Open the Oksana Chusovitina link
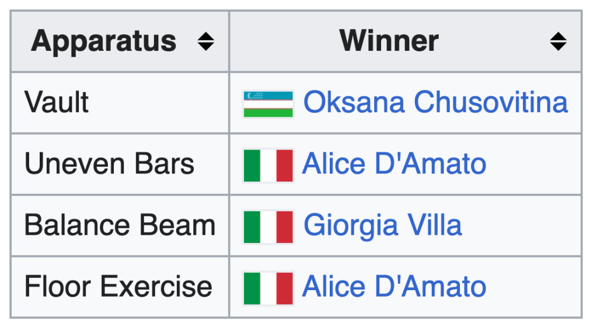The width and height of the screenshot is (597, 324). 435,103
